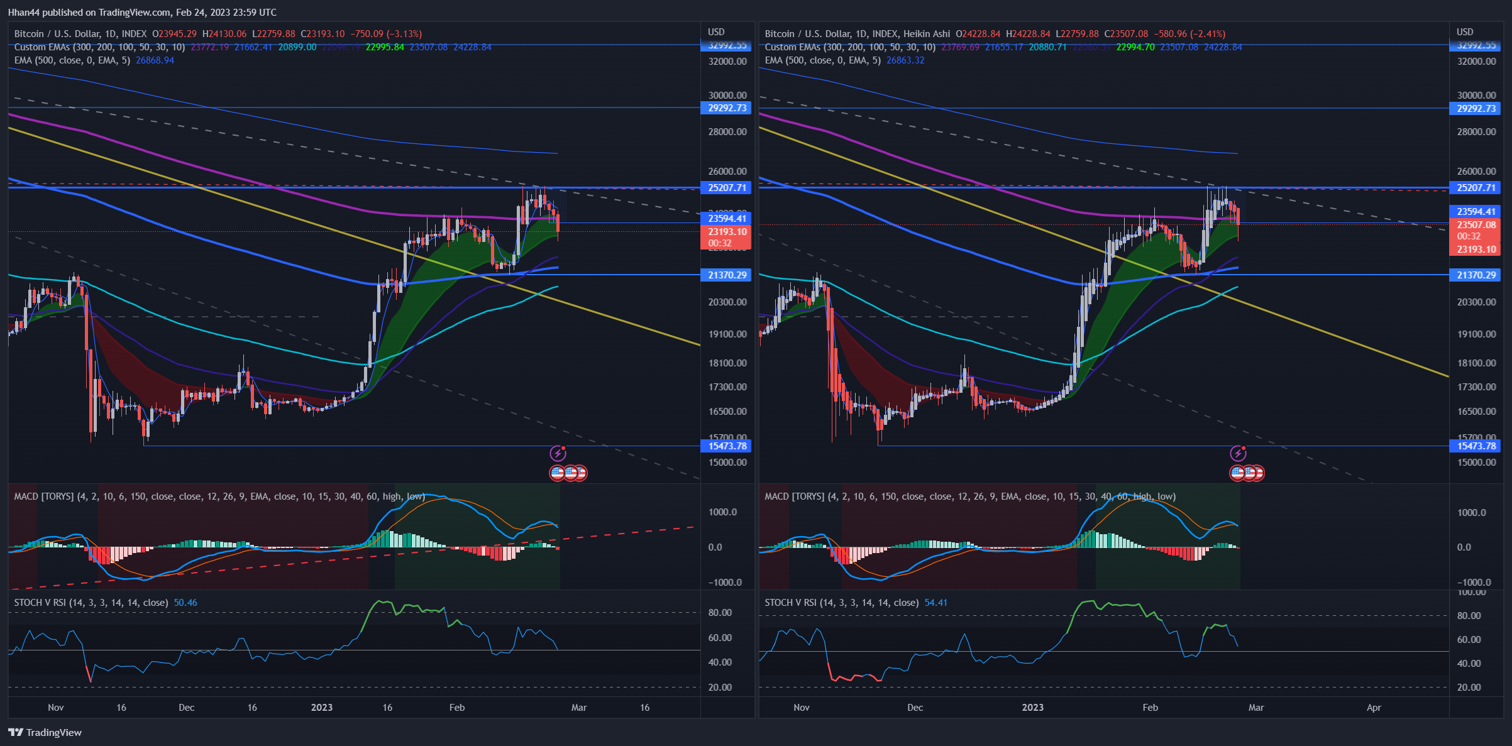
Task: Click the 29292.73 price label in left chart
Action: click(726, 108)
